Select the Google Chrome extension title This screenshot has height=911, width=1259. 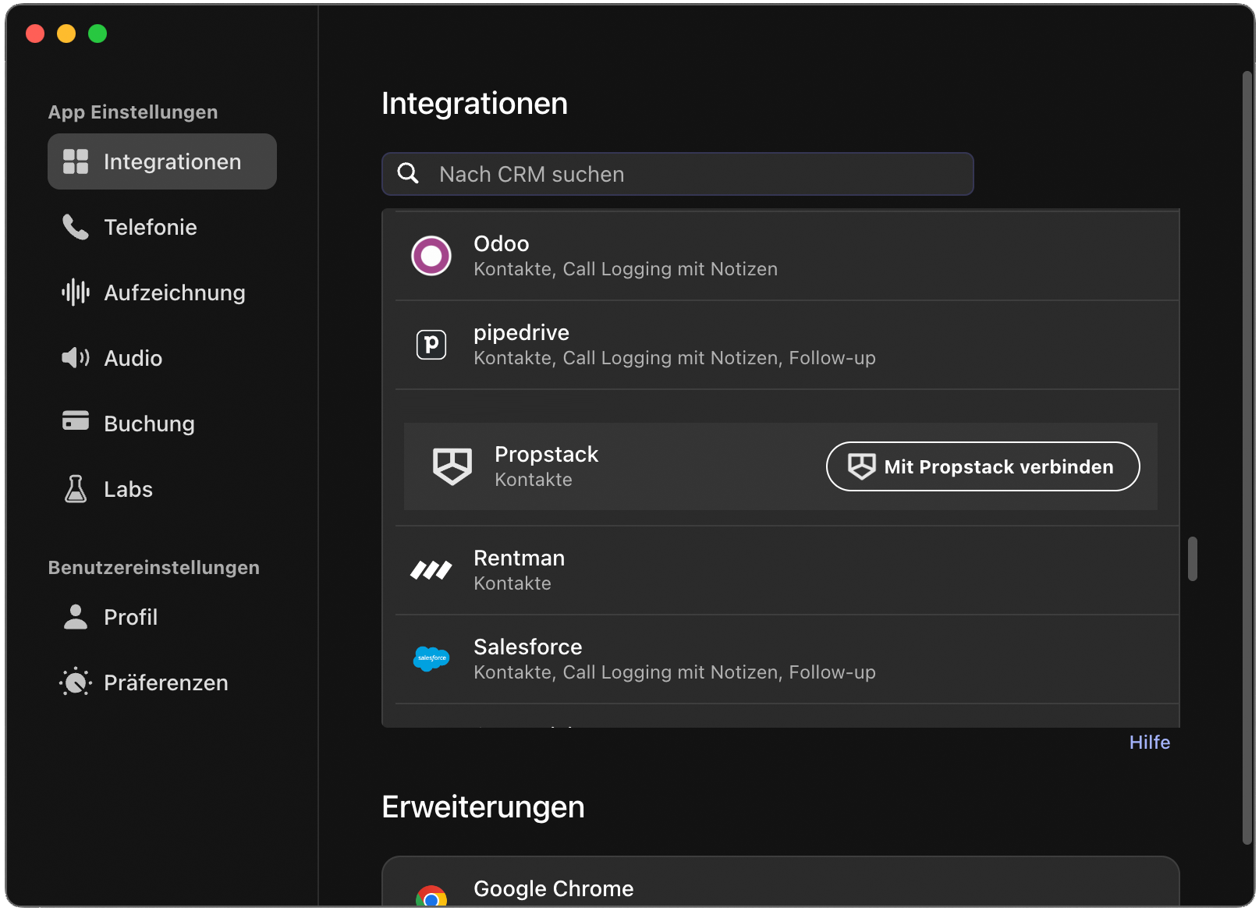(554, 888)
